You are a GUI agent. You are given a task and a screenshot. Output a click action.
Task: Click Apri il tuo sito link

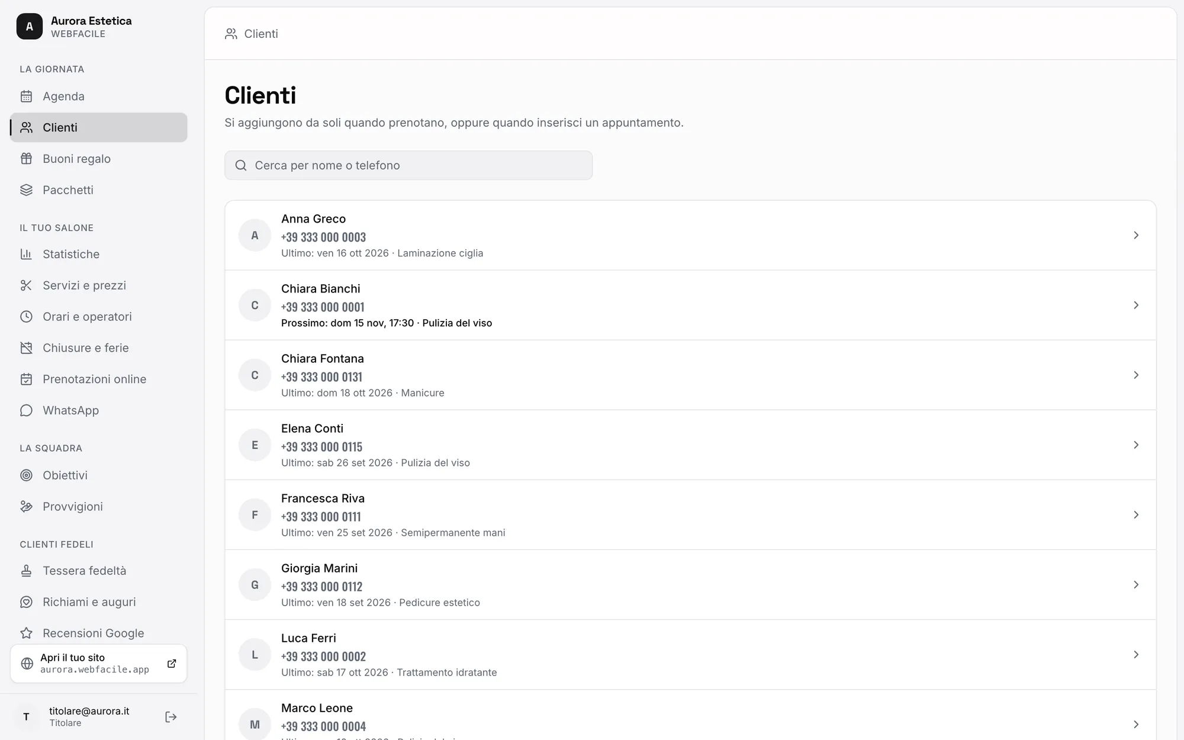(99, 664)
